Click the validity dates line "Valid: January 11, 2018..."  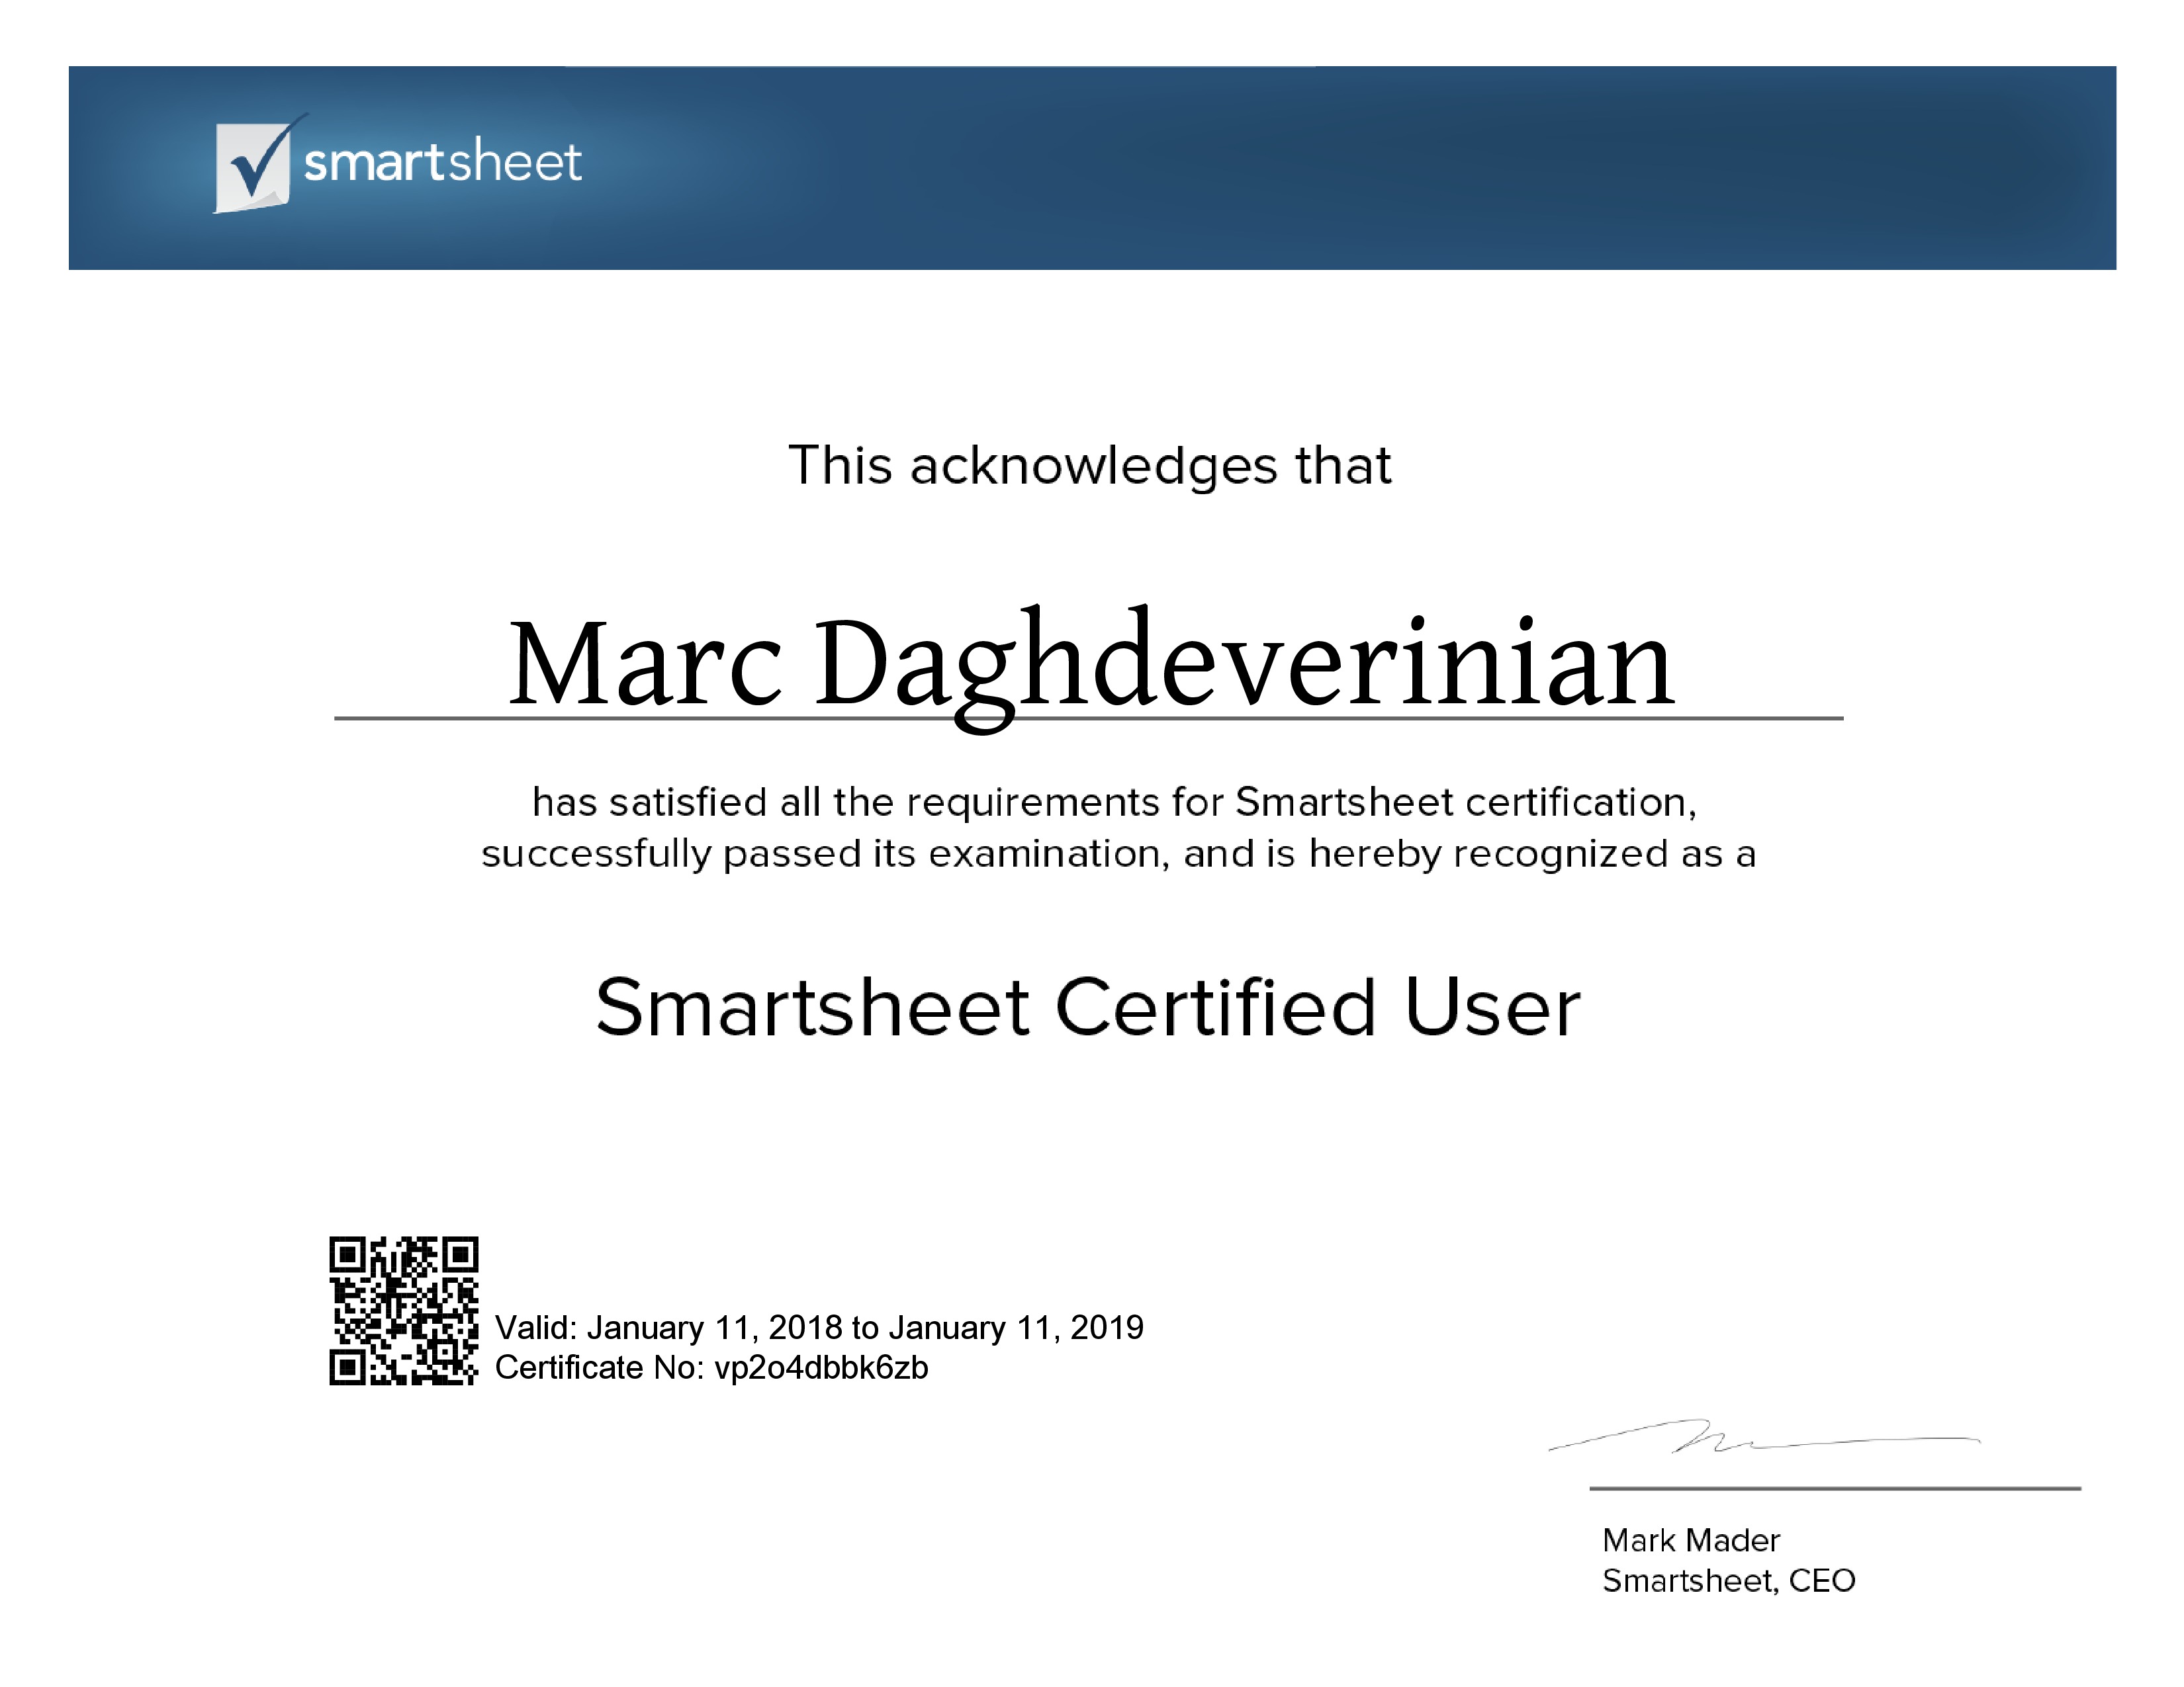(819, 1327)
